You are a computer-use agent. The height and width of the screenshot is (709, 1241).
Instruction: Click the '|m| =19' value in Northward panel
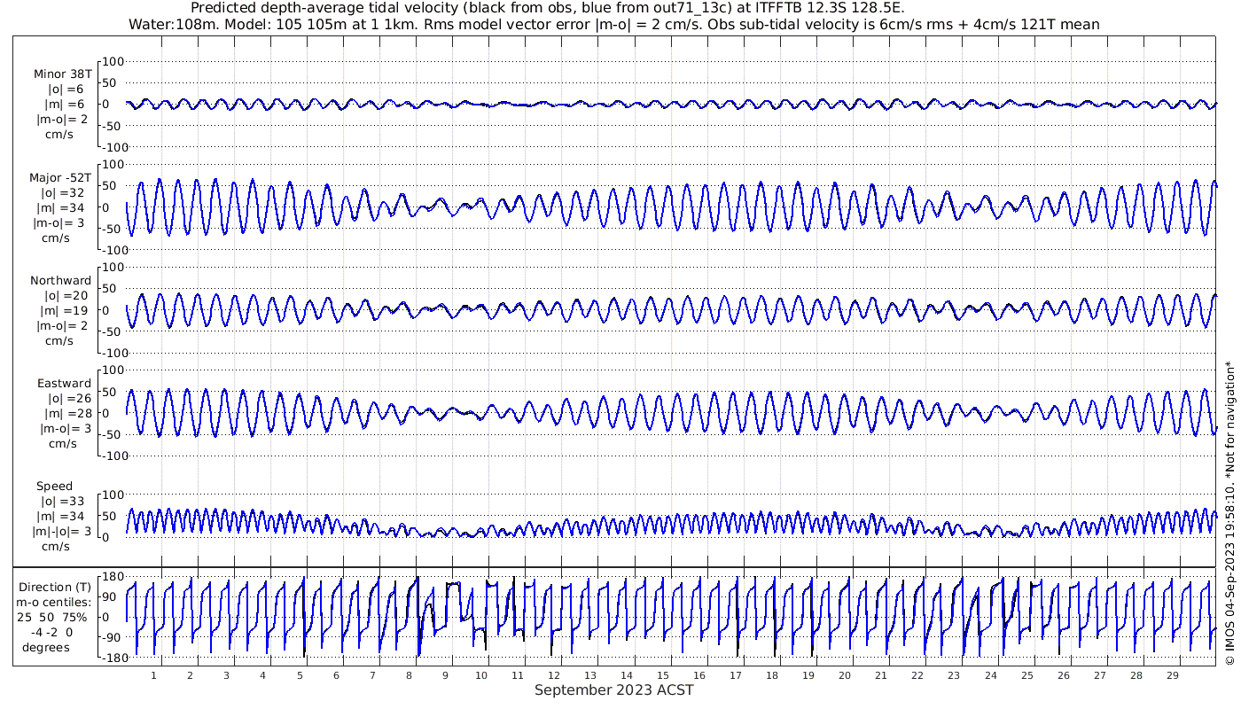click(x=66, y=310)
